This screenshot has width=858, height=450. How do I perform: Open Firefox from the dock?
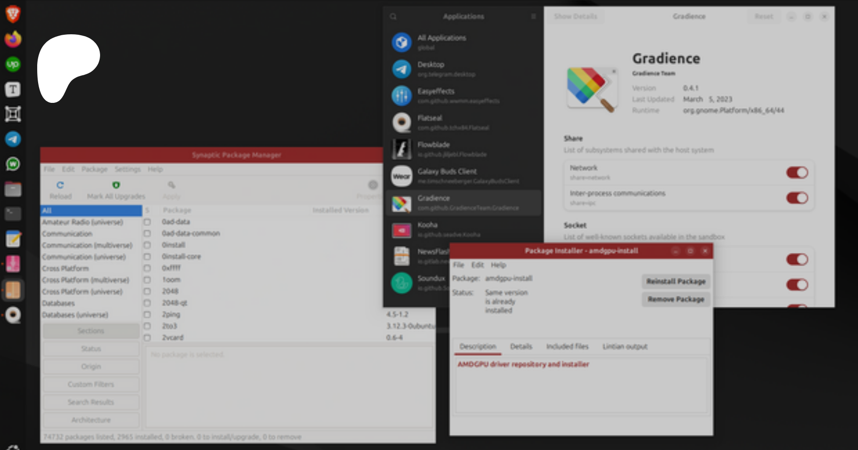tap(13, 39)
